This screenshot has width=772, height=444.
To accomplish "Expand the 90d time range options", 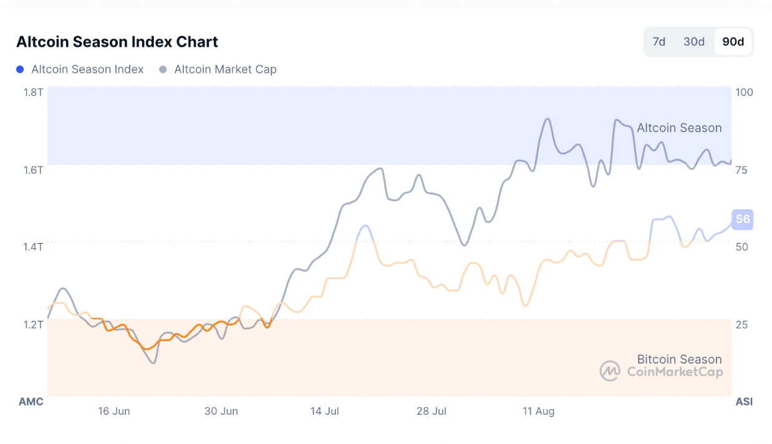I will pos(733,42).
